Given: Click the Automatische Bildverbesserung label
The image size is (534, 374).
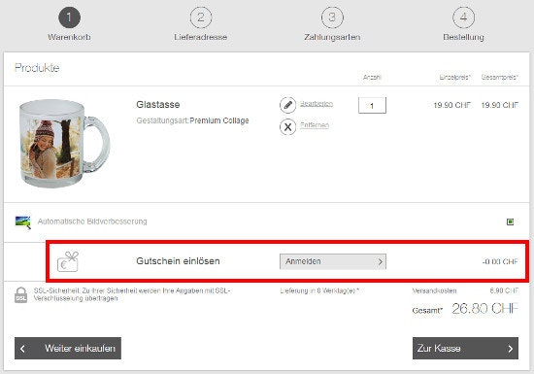Looking at the screenshot, I should click(x=92, y=221).
